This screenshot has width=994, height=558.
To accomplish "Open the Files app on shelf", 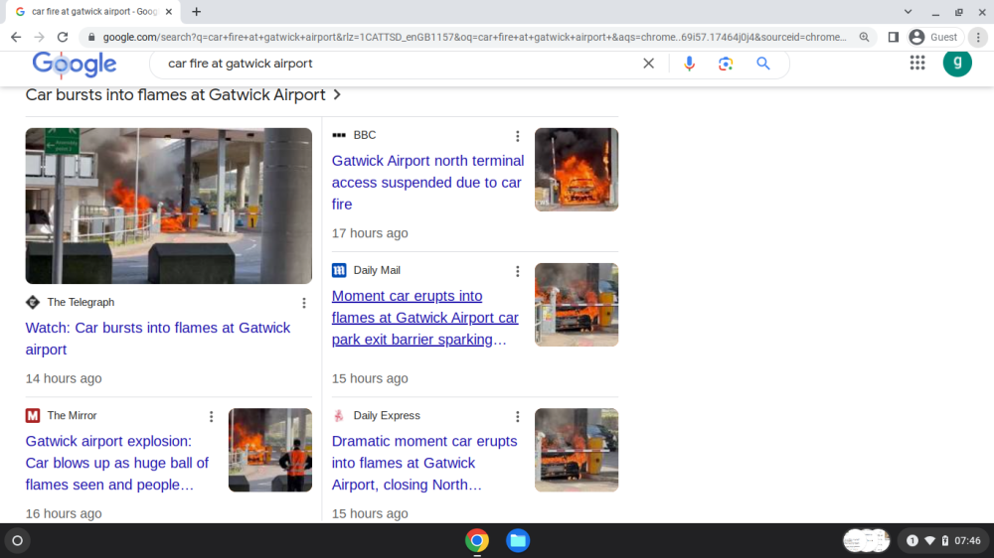I will click(518, 541).
